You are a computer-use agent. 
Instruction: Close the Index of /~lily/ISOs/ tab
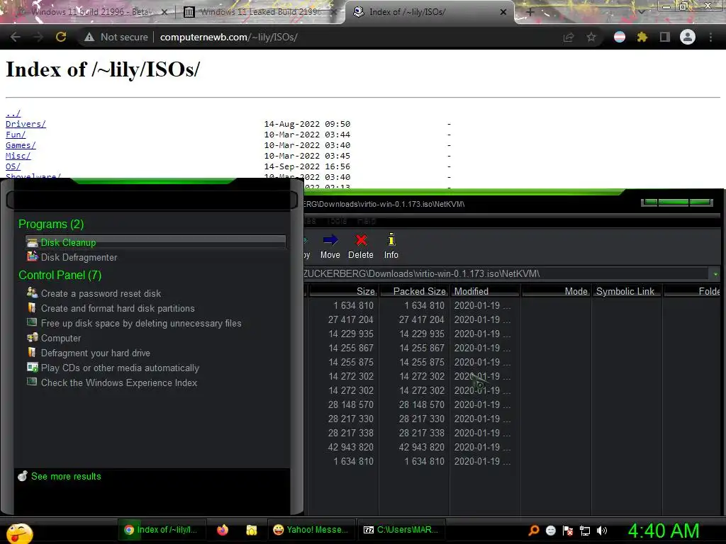coord(503,12)
